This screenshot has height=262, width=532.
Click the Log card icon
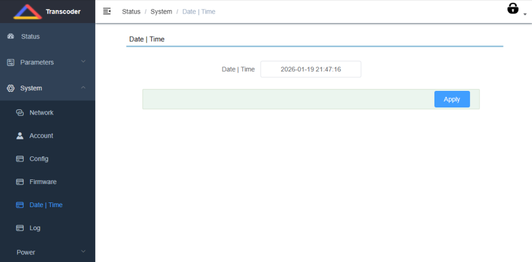coord(20,228)
